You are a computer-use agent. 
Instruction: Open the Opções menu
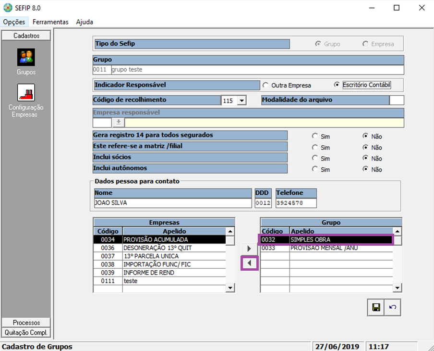tap(14, 22)
